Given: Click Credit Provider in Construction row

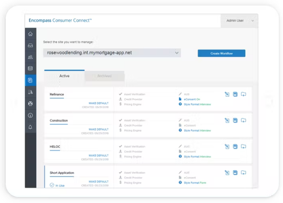Looking at the screenshot, I should point(133,125).
